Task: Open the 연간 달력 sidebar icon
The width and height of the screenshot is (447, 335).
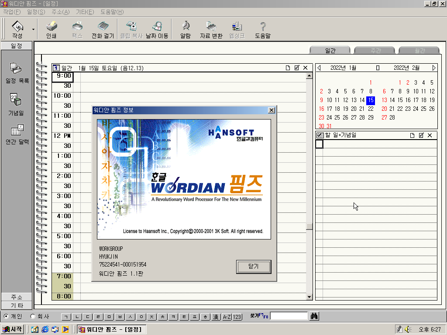Action: (x=17, y=134)
